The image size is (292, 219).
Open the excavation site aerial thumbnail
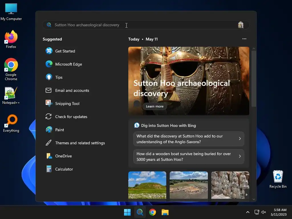[x=189, y=185]
